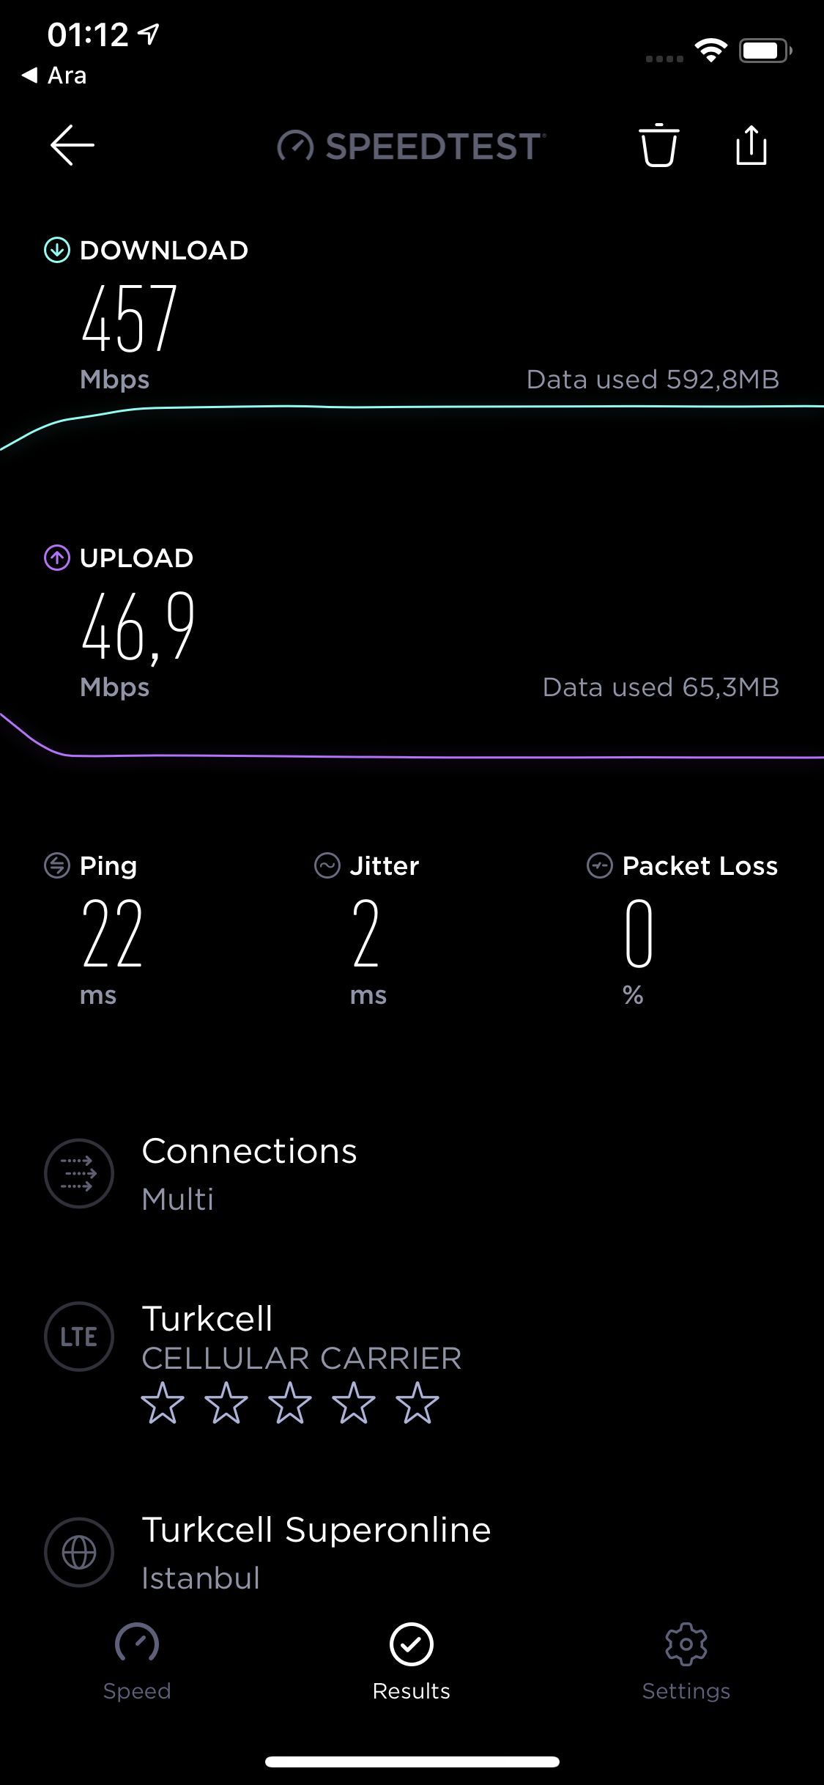Viewport: 824px width, 1785px height.
Task: Rate Turkcell five stars
Action: coord(417,1402)
